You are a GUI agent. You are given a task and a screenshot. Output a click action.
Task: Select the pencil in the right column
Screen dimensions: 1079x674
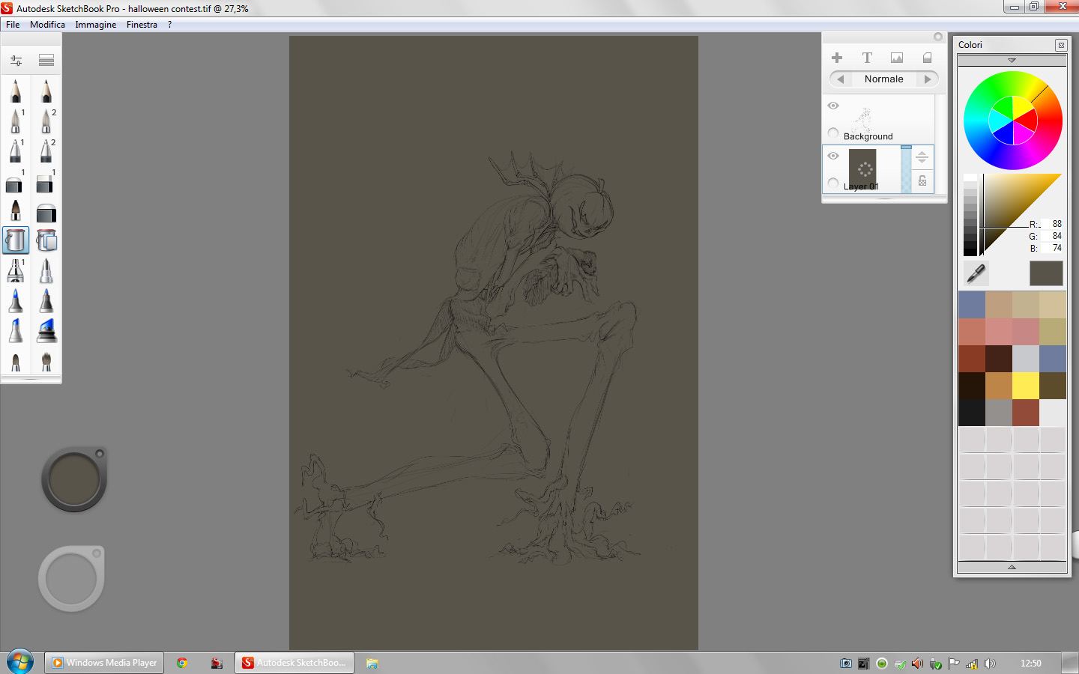pyautogui.click(x=46, y=91)
